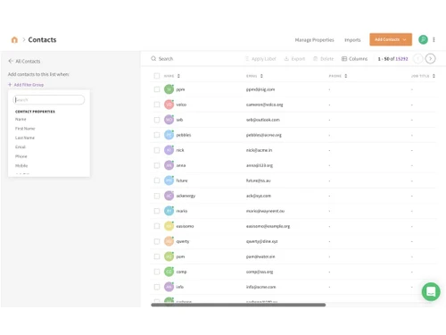Focus the property search field in filter popup
Image resolution: width=446 pixels, height=335 pixels.
(x=49, y=100)
